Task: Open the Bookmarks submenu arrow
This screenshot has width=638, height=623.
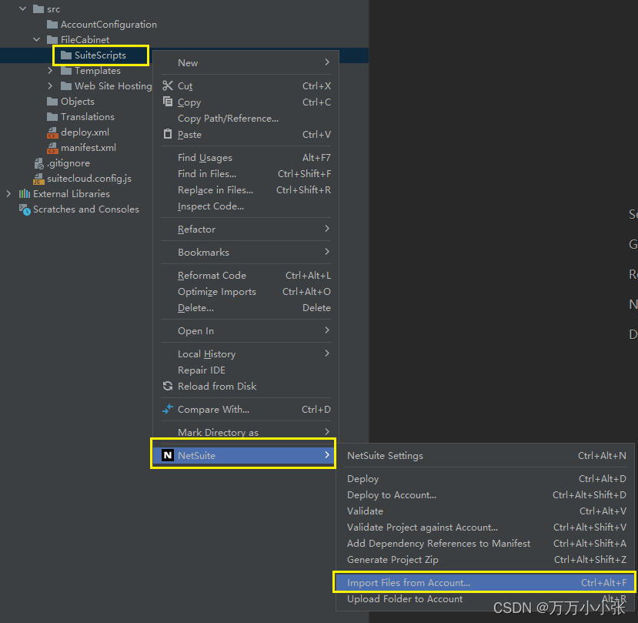Action: (x=327, y=252)
